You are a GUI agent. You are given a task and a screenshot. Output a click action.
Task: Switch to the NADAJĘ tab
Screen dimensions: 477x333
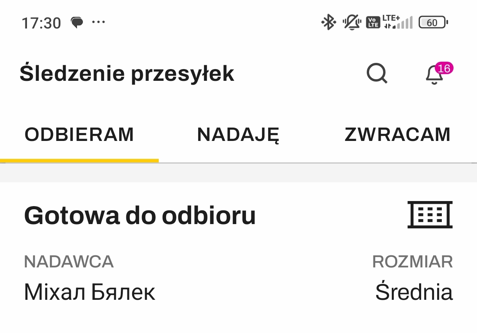pos(238,135)
